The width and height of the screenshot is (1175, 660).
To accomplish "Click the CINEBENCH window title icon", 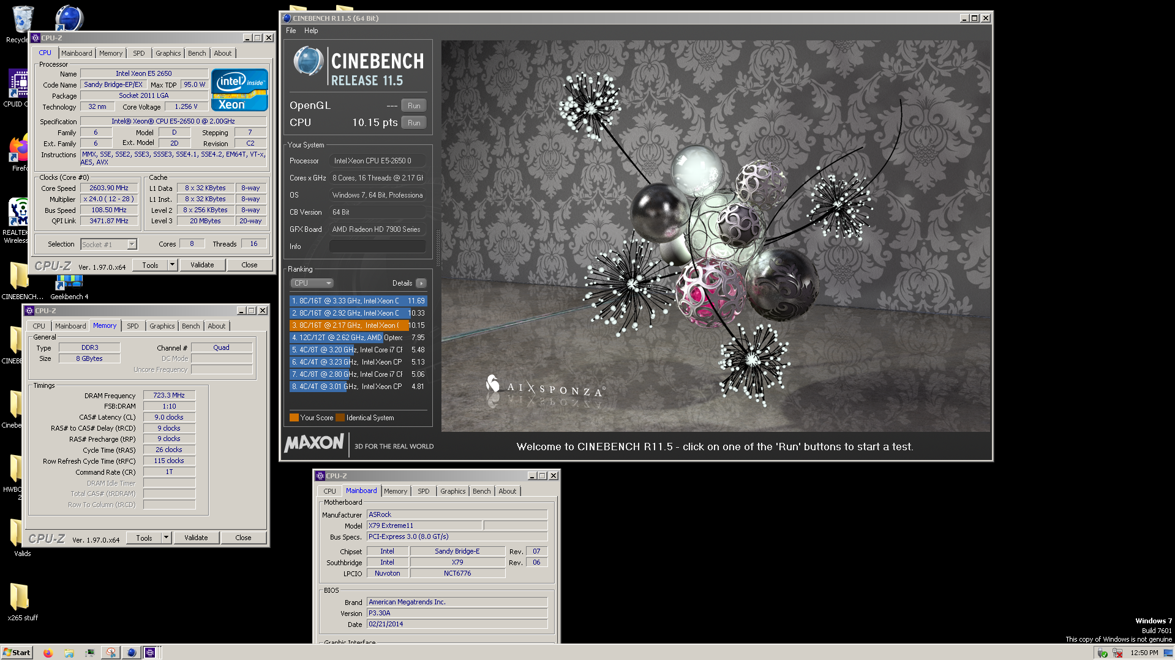I will pos(287,18).
